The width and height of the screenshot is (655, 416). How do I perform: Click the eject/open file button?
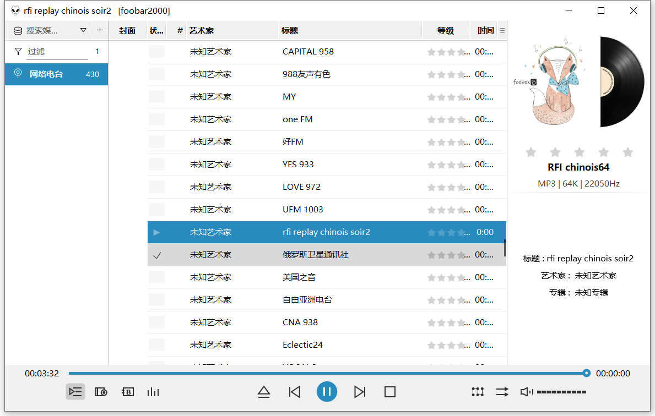click(264, 392)
